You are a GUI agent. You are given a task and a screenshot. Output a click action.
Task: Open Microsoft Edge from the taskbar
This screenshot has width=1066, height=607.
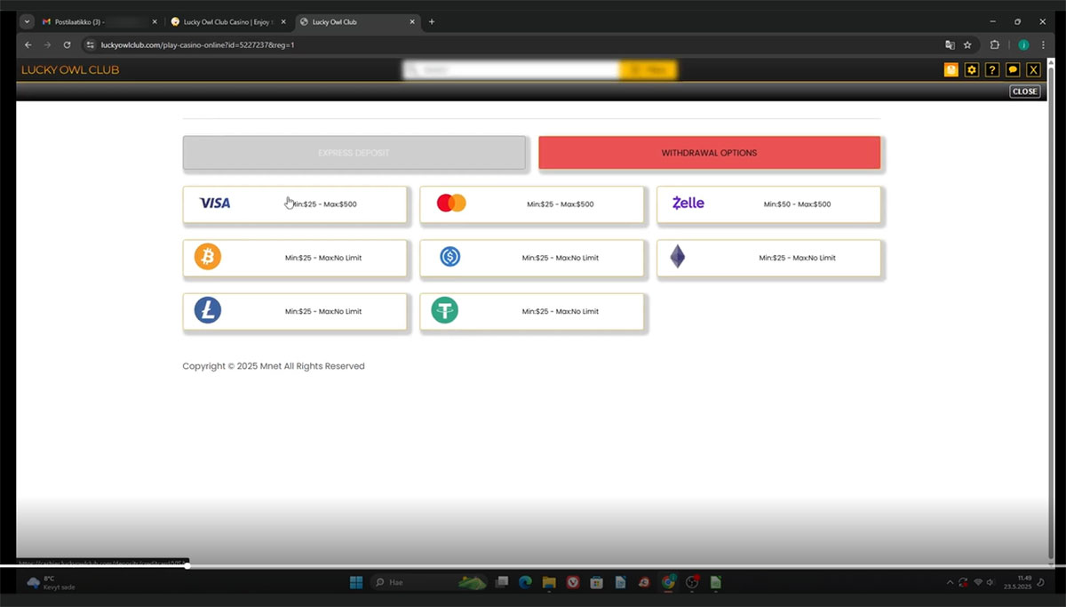(x=525, y=582)
